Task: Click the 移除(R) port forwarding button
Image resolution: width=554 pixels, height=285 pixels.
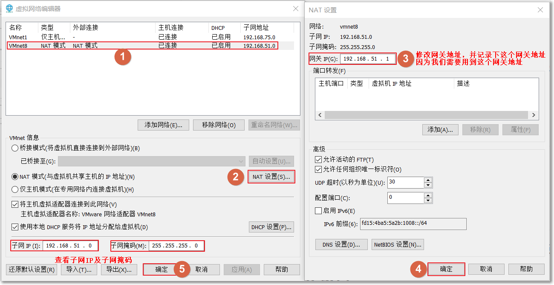Action: pyautogui.click(x=480, y=130)
